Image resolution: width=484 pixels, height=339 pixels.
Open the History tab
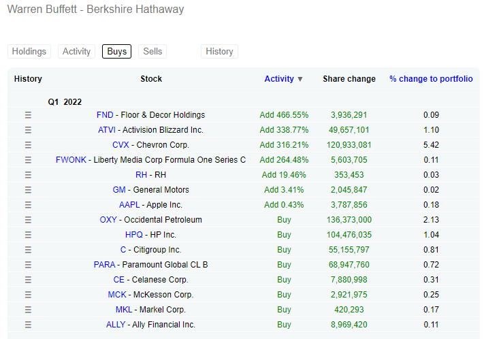click(219, 51)
